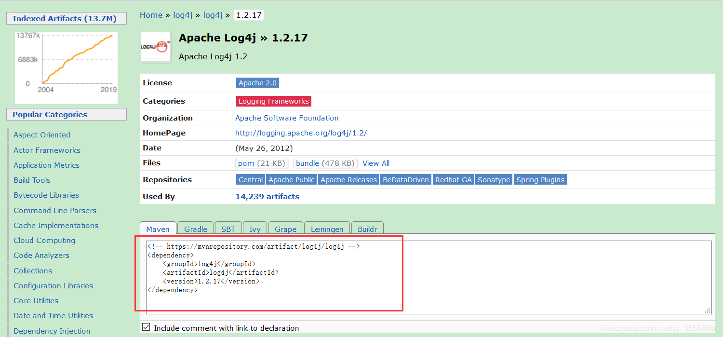
Task: Open Popular Categories heading link
Action: [50, 114]
